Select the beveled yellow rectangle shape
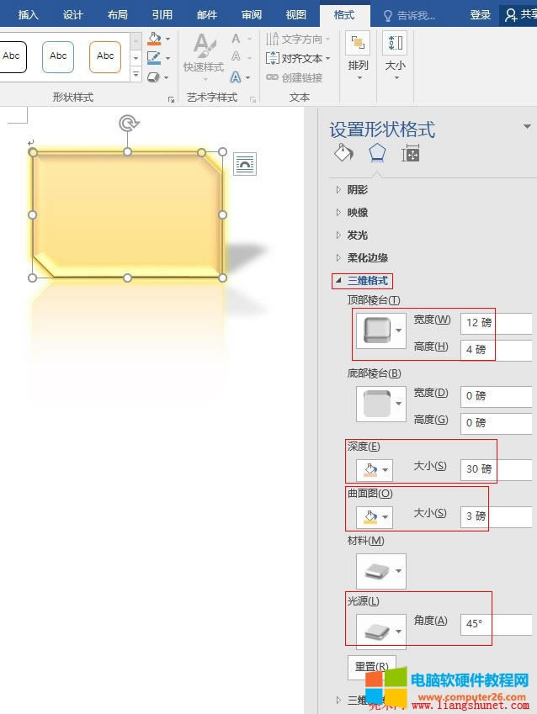Image resolution: width=537 pixels, height=714 pixels. click(x=128, y=214)
